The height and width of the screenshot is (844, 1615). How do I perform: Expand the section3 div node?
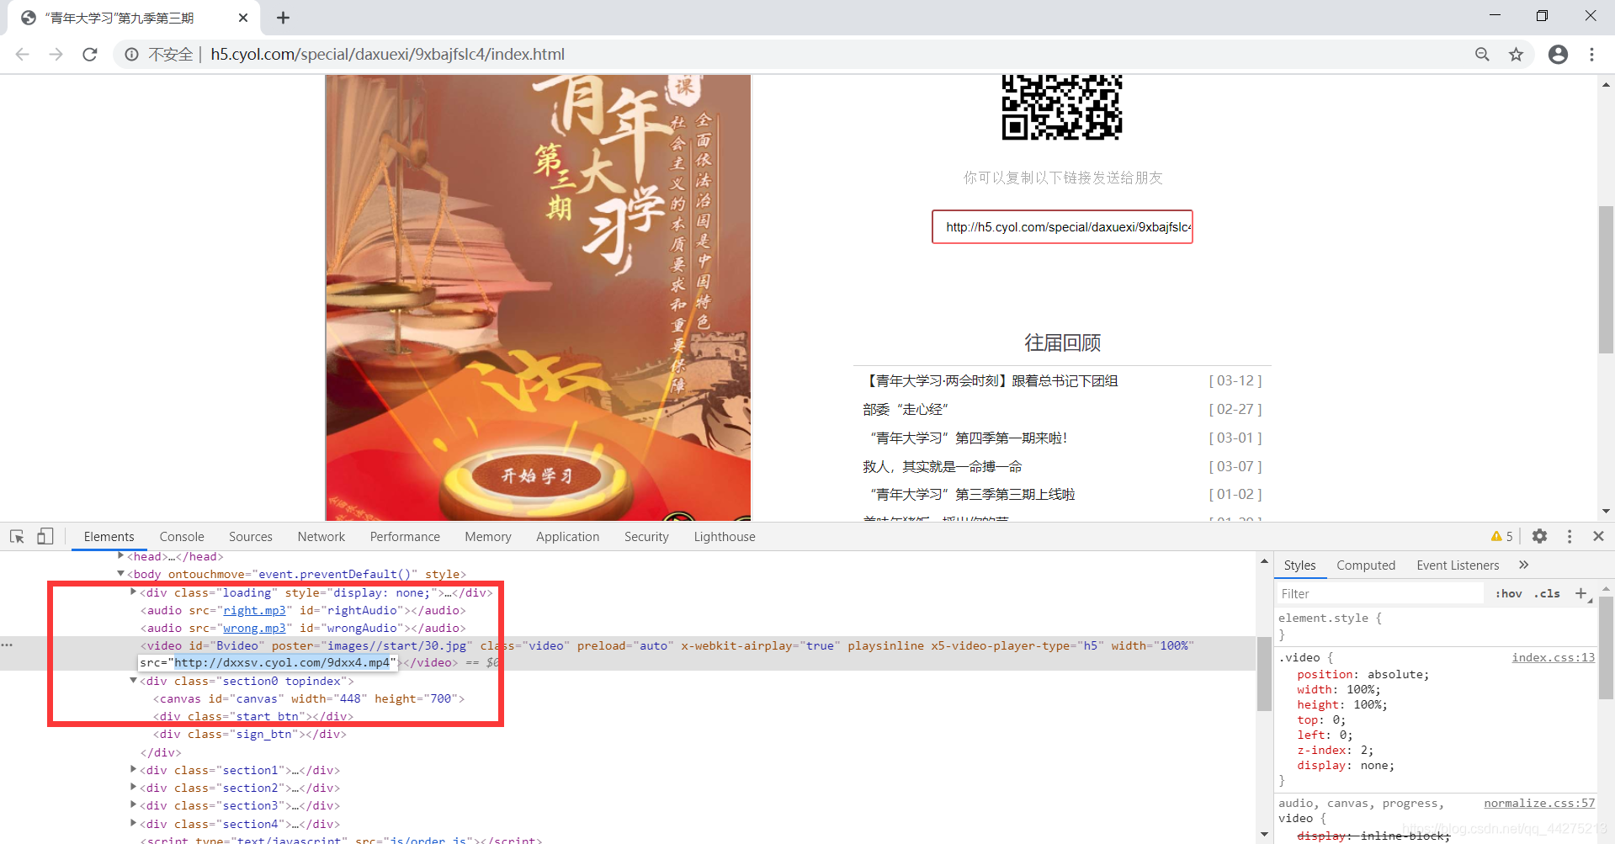[134, 805]
